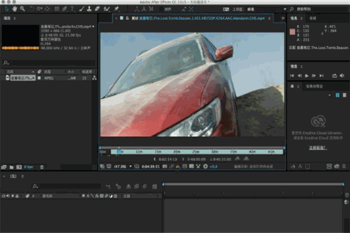The height and width of the screenshot is (233, 350).
Task: Select the Type text tool
Action: tap(72, 9)
